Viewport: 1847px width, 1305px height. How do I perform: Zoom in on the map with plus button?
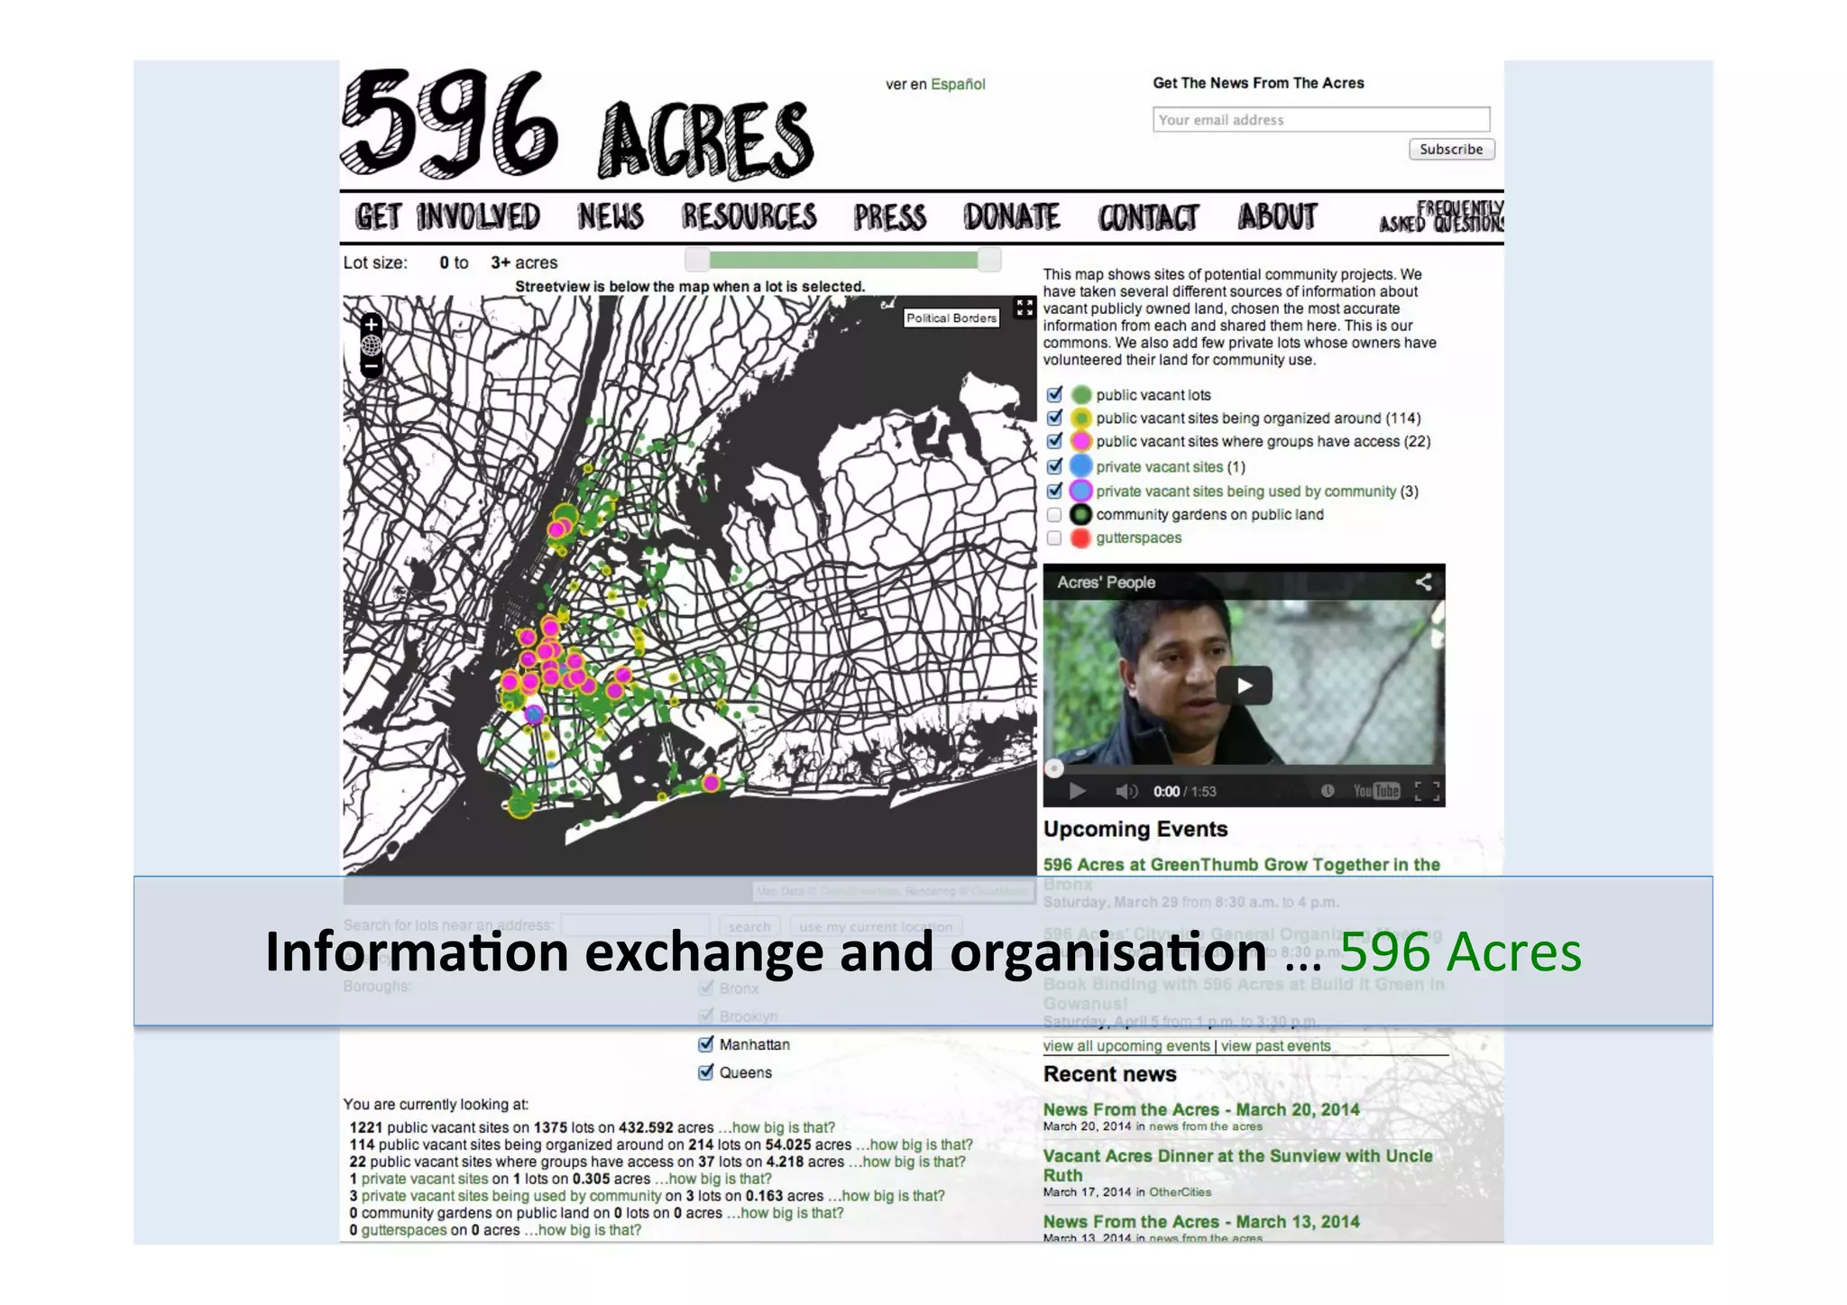371,325
